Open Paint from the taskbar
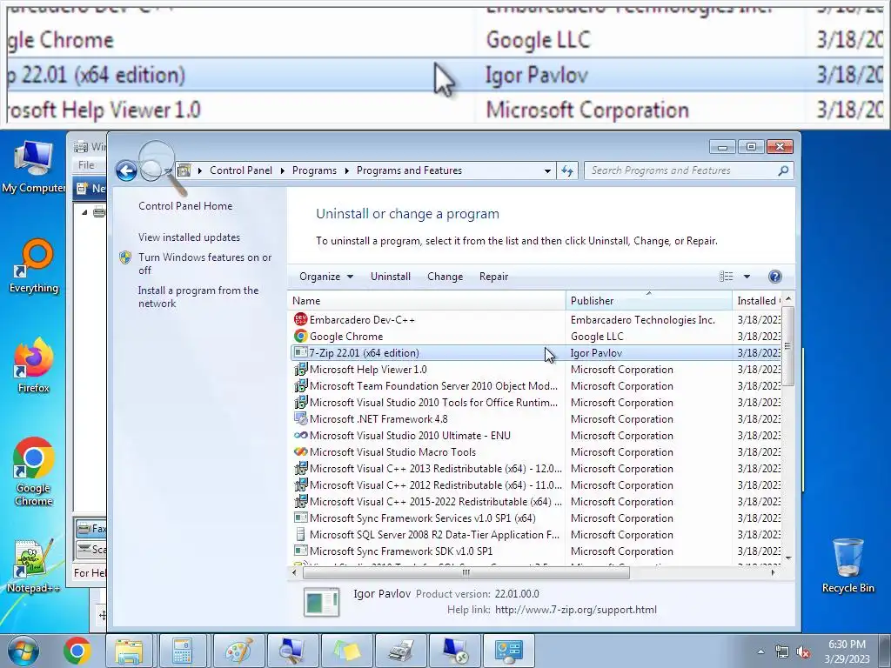 (238, 651)
